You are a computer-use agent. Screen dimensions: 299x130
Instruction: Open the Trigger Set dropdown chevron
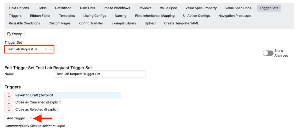(51, 49)
